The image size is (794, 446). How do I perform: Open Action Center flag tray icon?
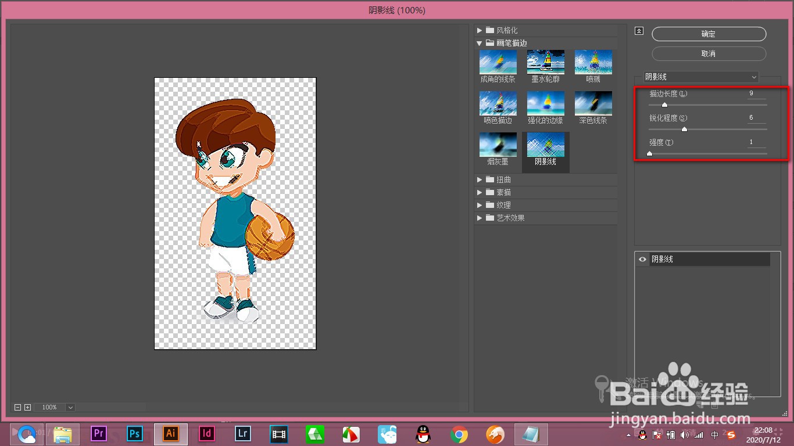657,435
